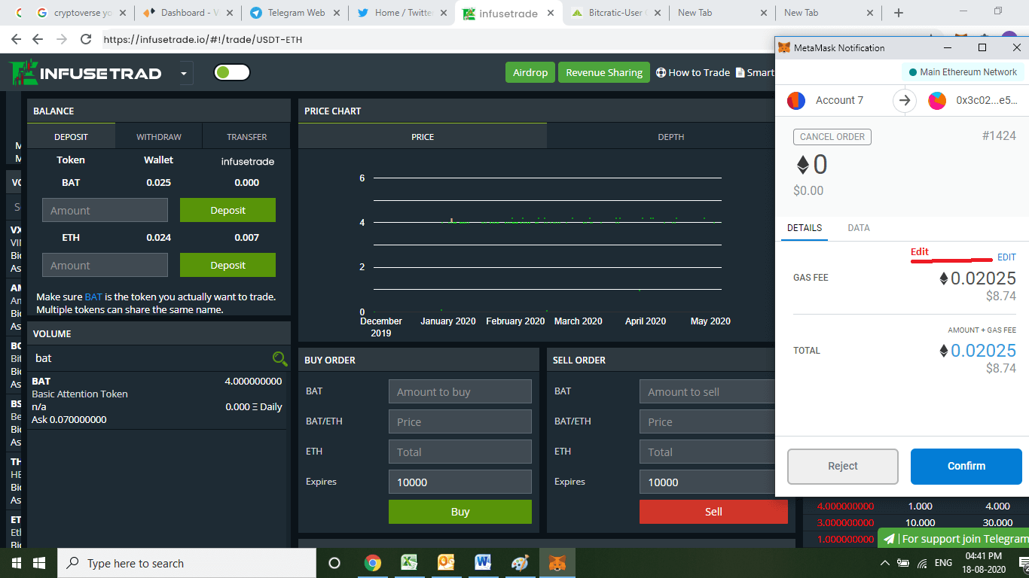This screenshot has height=578, width=1029.
Task: Click the green Buy button
Action: (x=460, y=512)
